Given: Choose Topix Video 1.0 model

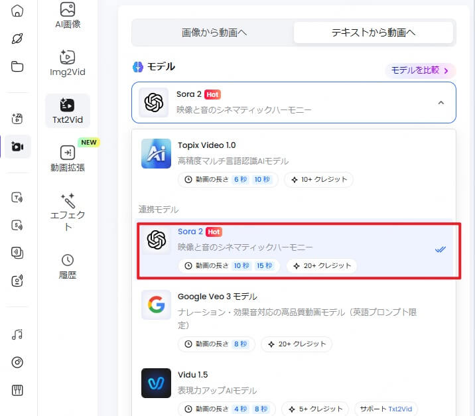Looking at the screenshot, I should [293, 162].
